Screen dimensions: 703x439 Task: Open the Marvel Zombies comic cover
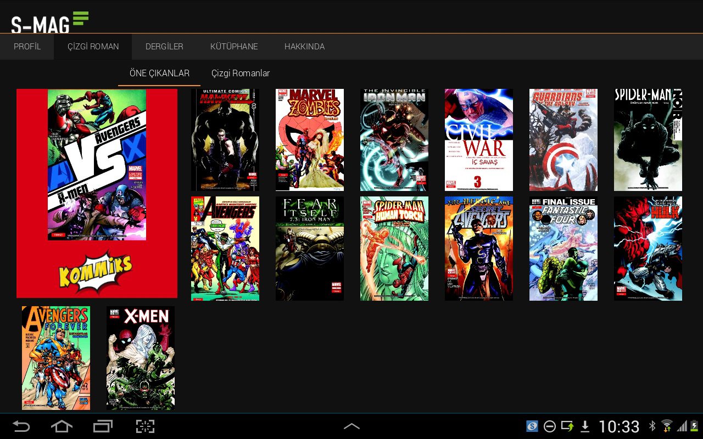pos(310,140)
